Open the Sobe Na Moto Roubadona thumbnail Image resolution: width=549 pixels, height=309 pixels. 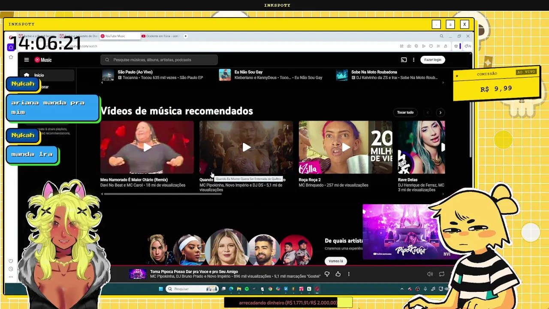pyautogui.click(x=342, y=75)
